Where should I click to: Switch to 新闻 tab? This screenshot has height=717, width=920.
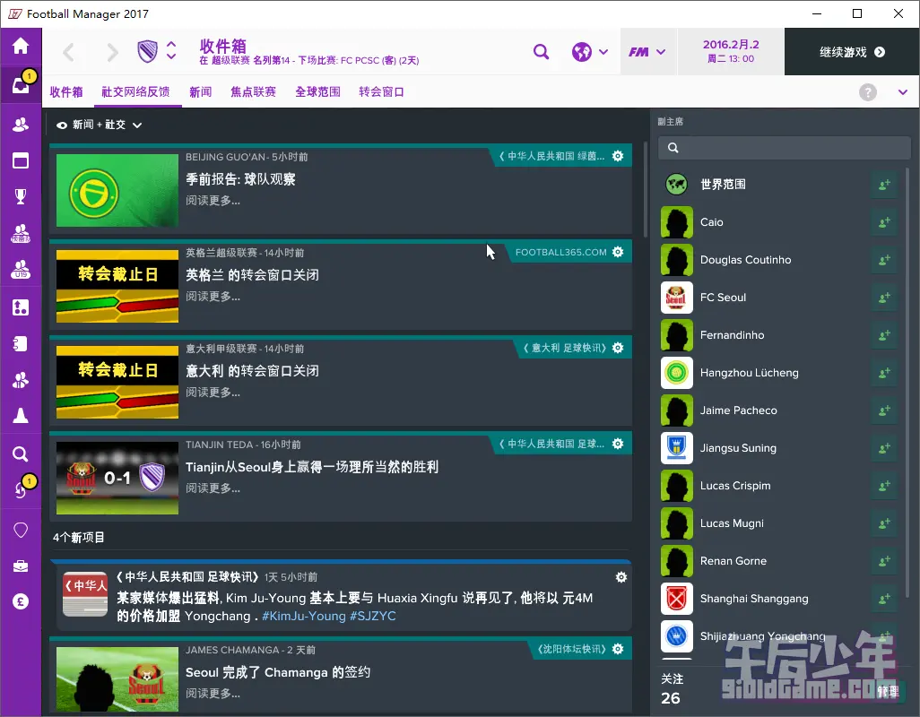tap(201, 92)
